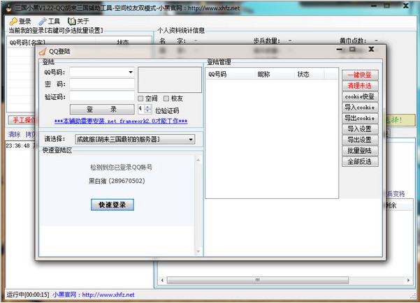Click the 全部反选 button
420x303 pixels.
click(360, 161)
